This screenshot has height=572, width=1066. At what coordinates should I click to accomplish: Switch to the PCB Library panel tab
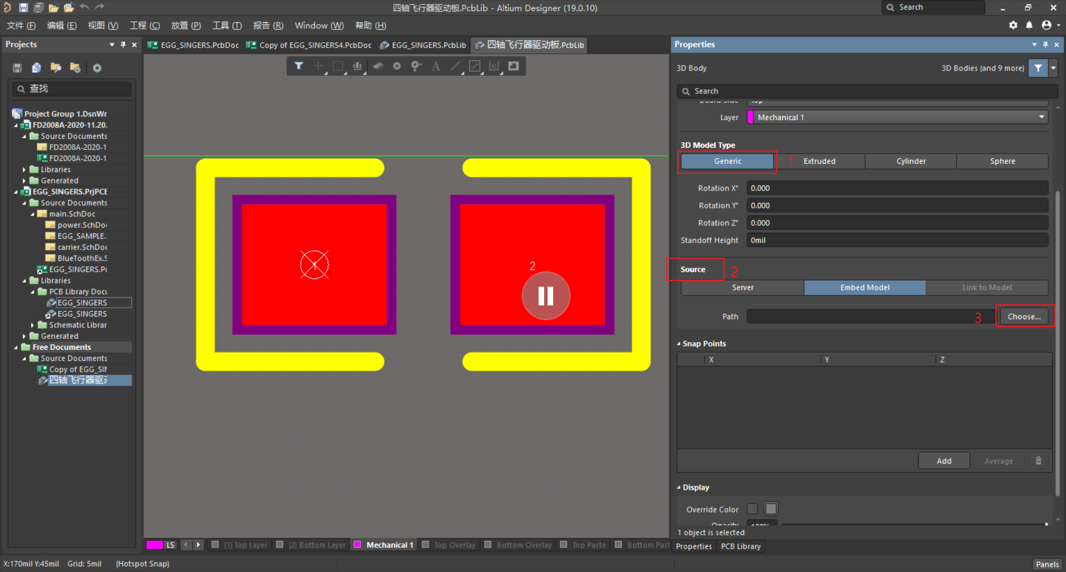[x=741, y=546]
